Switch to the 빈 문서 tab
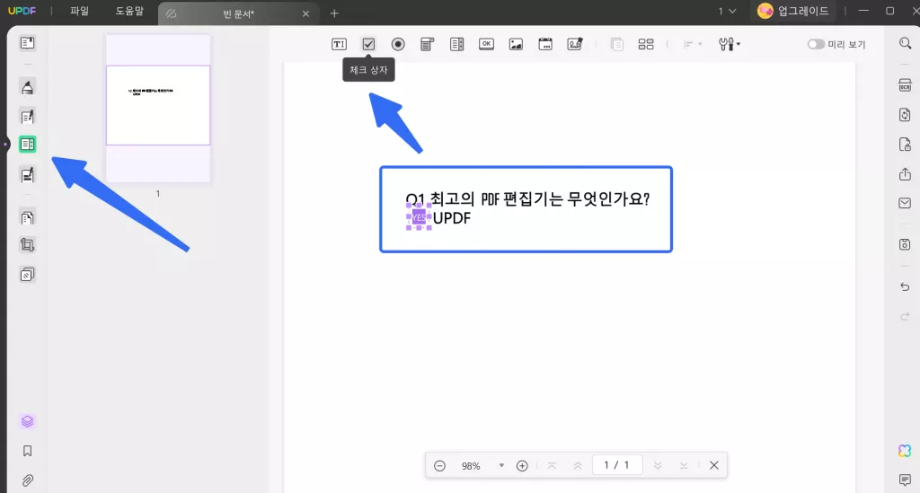The width and height of the screenshot is (920, 493). [238, 13]
